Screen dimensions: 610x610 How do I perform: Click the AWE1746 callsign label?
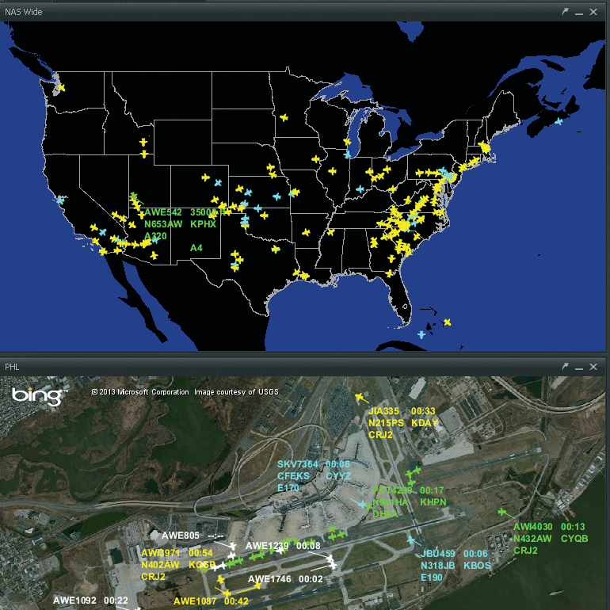tap(269, 579)
